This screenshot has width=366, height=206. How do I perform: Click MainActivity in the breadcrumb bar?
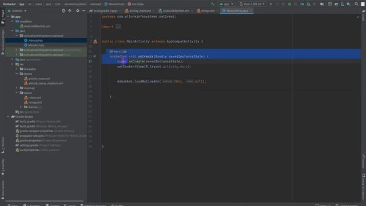pyautogui.click(x=114, y=4)
